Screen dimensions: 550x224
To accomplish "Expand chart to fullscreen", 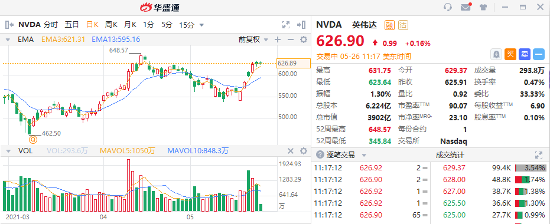I will (286, 25).
